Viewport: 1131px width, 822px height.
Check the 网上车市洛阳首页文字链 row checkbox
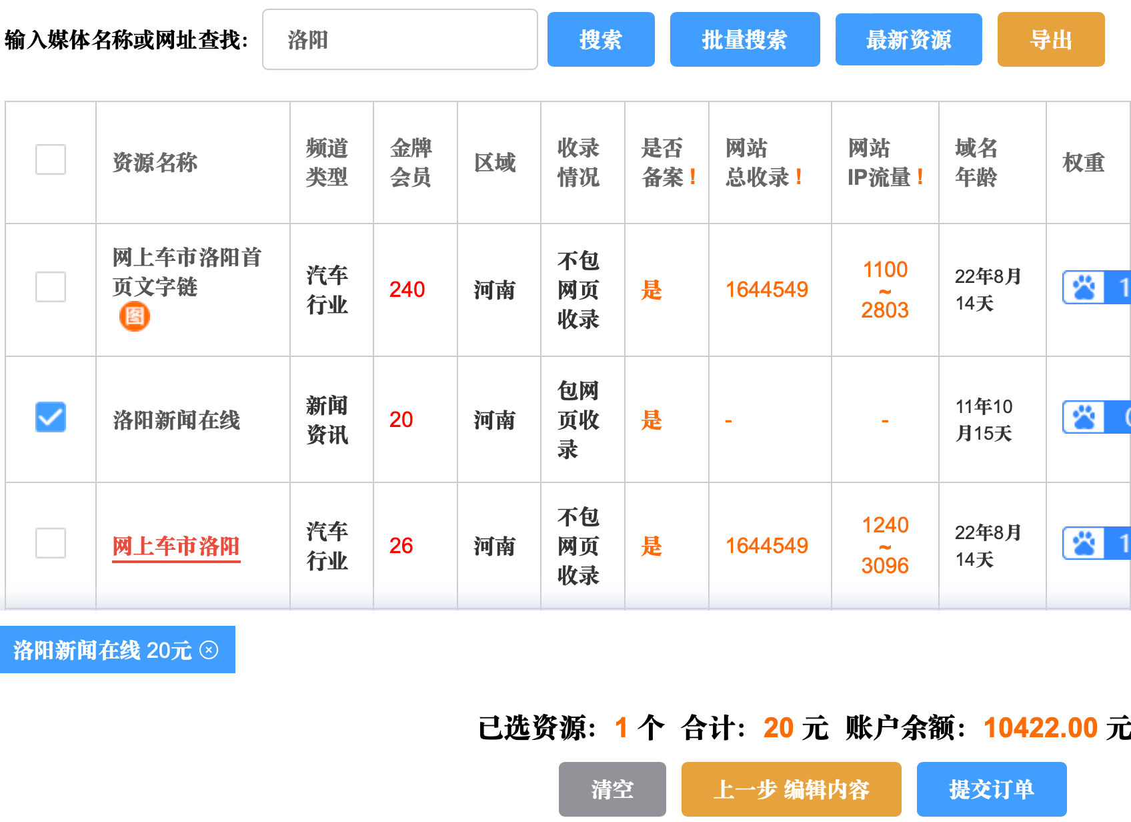point(51,287)
